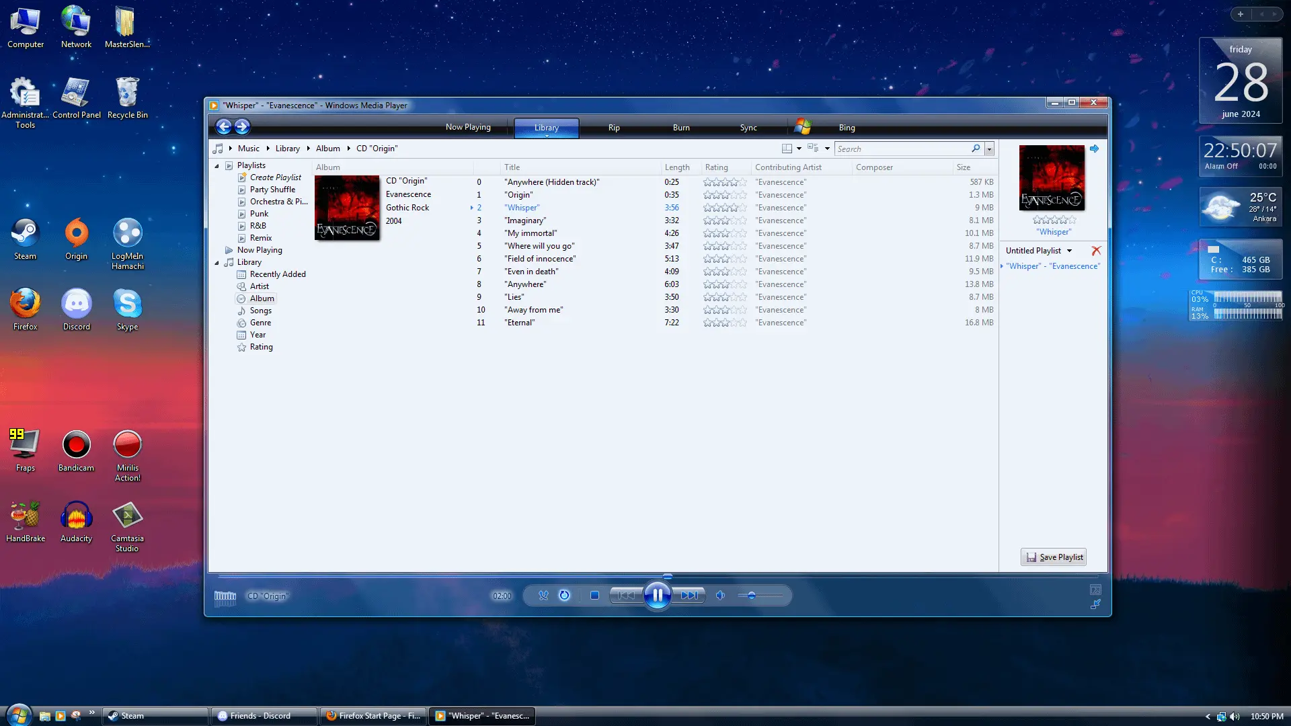The width and height of the screenshot is (1291, 726).
Task: Toggle the visualization bars icon at bottom left
Action: 225,597
